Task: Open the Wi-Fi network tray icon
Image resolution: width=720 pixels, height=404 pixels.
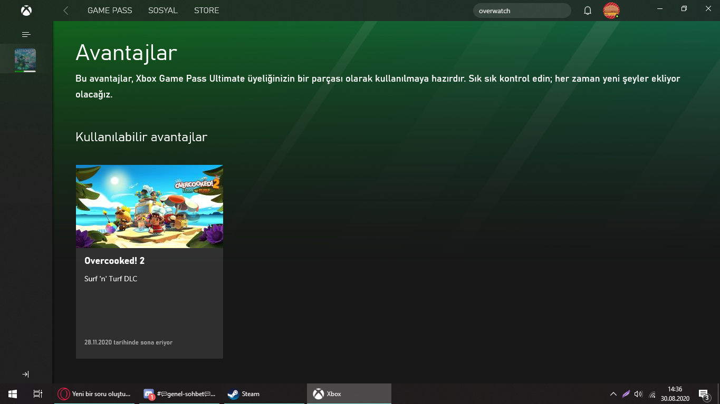Action: 652,394
